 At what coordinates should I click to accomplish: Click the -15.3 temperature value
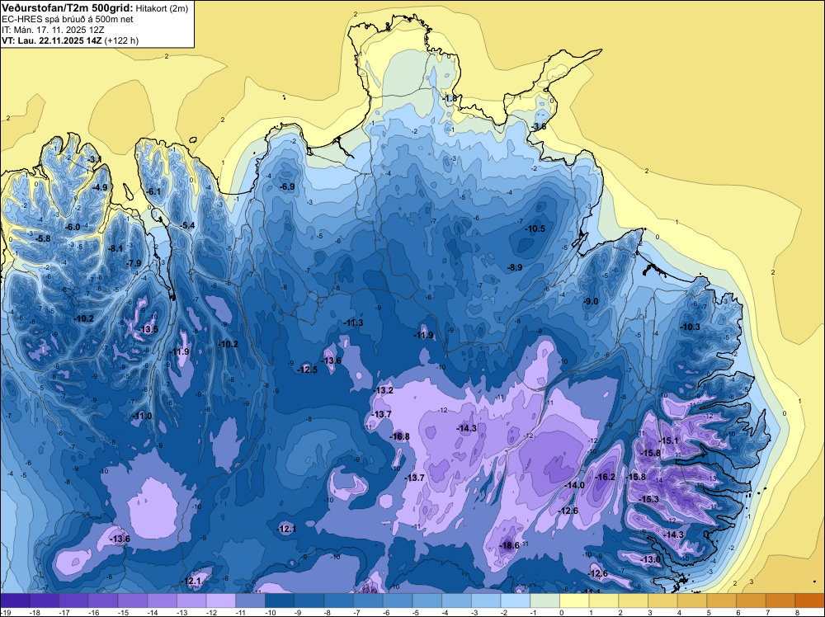[648, 499]
